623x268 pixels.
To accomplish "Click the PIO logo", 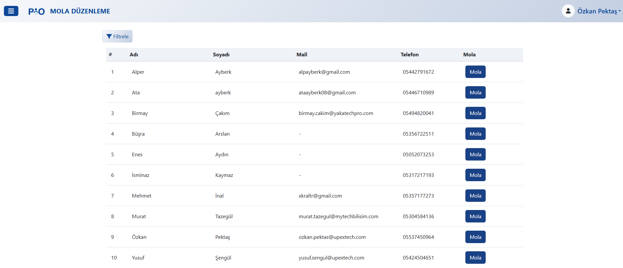I will [x=36, y=11].
